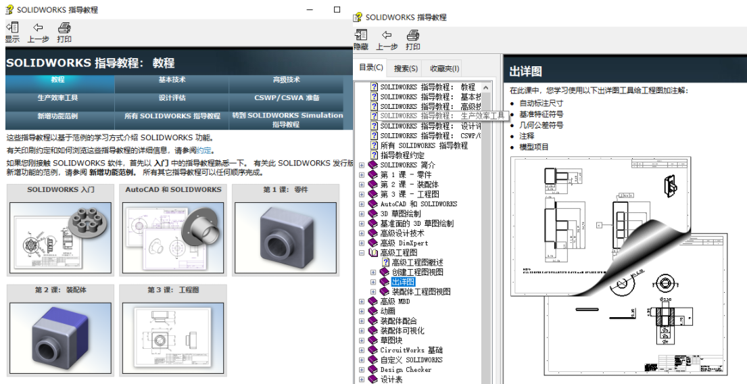Click question icon beside 所有 SOLIDWORKS 指导教程
The height and width of the screenshot is (384, 747).
(x=374, y=145)
